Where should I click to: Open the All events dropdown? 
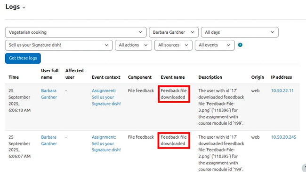pyautogui.click(x=215, y=45)
